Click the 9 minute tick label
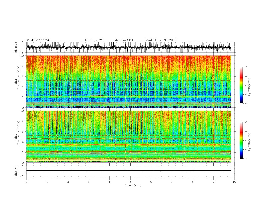This screenshot has height=204, width=264. click(213, 182)
